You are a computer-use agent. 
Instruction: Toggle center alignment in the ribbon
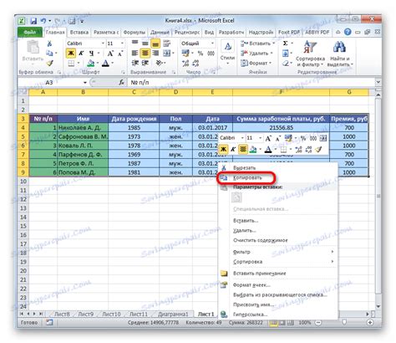click(x=145, y=53)
